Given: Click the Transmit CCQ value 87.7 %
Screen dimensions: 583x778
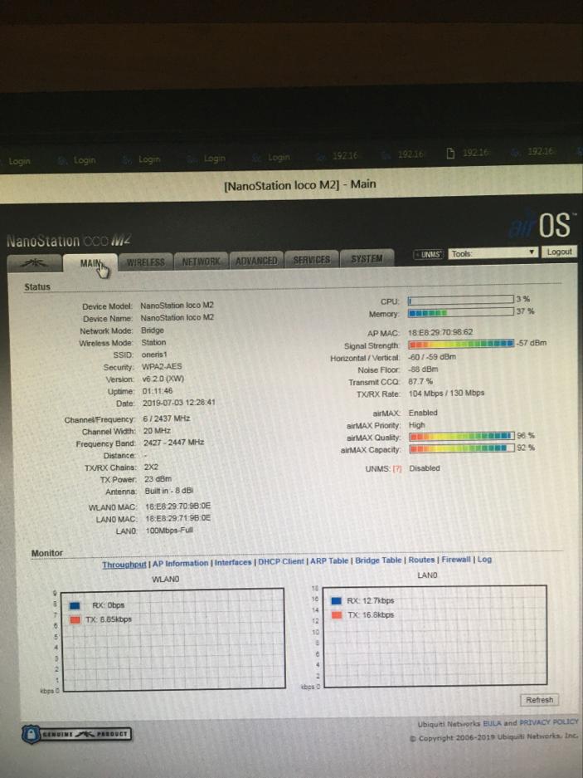Looking at the screenshot, I should pyautogui.click(x=420, y=382).
